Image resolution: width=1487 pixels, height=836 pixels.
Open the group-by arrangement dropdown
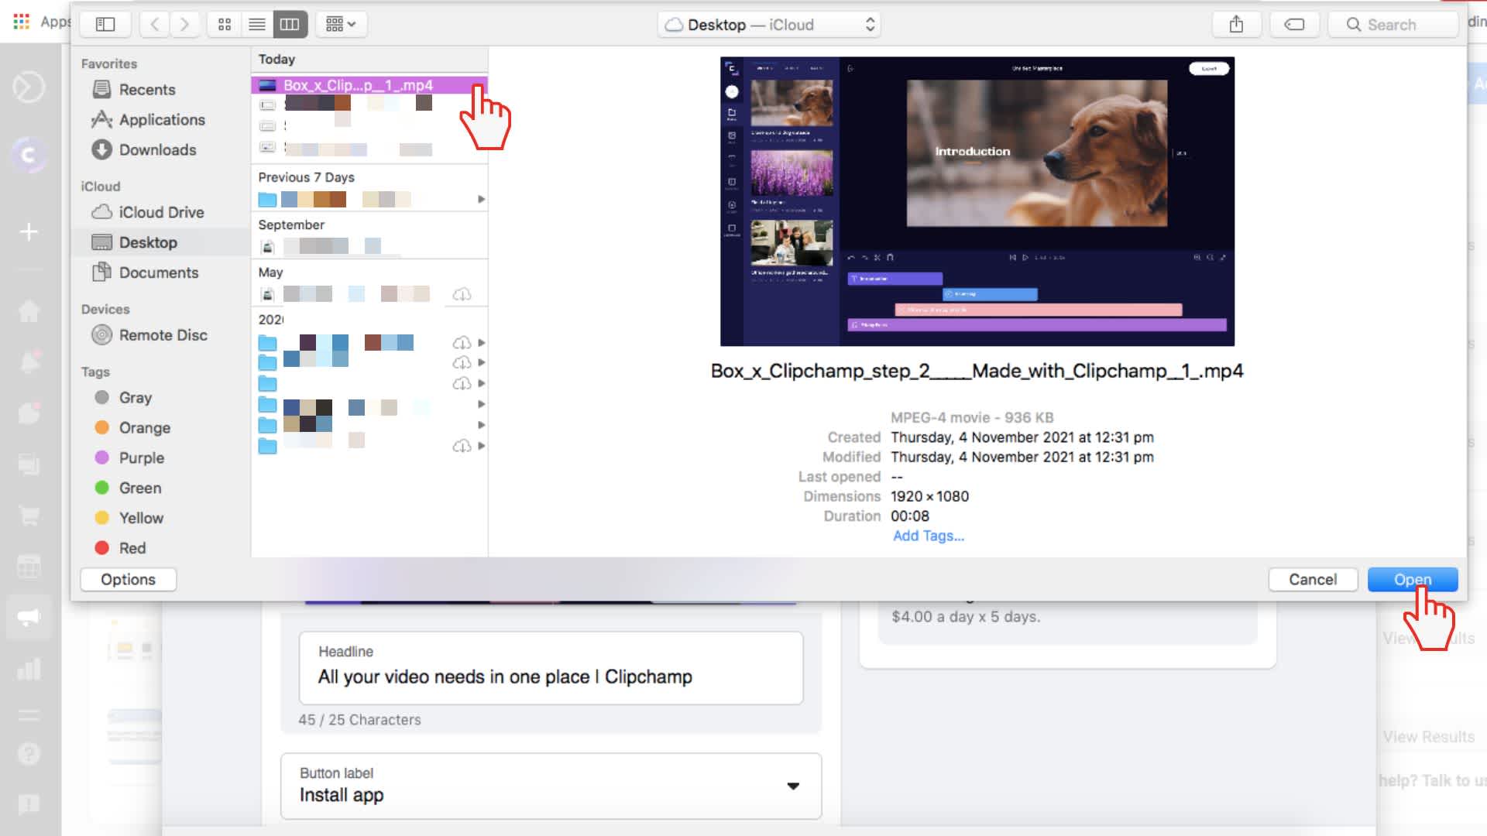click(x=341, y=25)
